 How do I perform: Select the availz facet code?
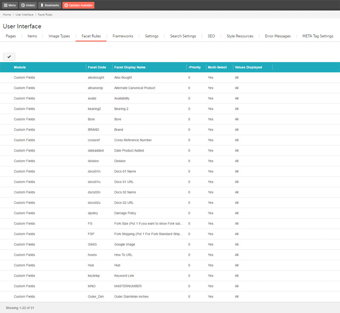(92, 98)
